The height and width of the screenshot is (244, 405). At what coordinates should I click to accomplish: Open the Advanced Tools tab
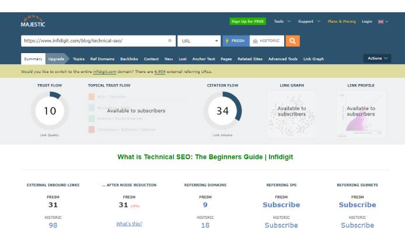(x=283, y=59)
